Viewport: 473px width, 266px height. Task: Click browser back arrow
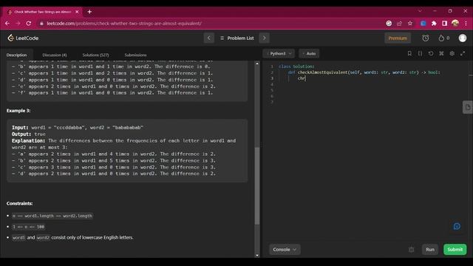pos(7,23)
